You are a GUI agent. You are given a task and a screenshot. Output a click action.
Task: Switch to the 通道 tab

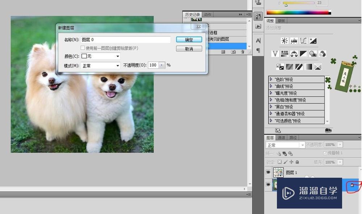[281, 137]
